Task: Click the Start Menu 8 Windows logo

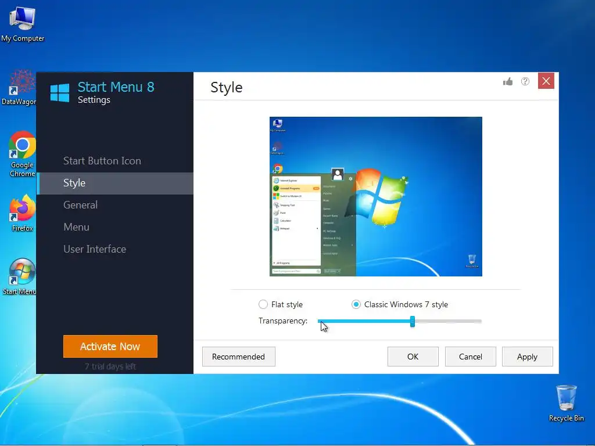Action: coord(60,93)
